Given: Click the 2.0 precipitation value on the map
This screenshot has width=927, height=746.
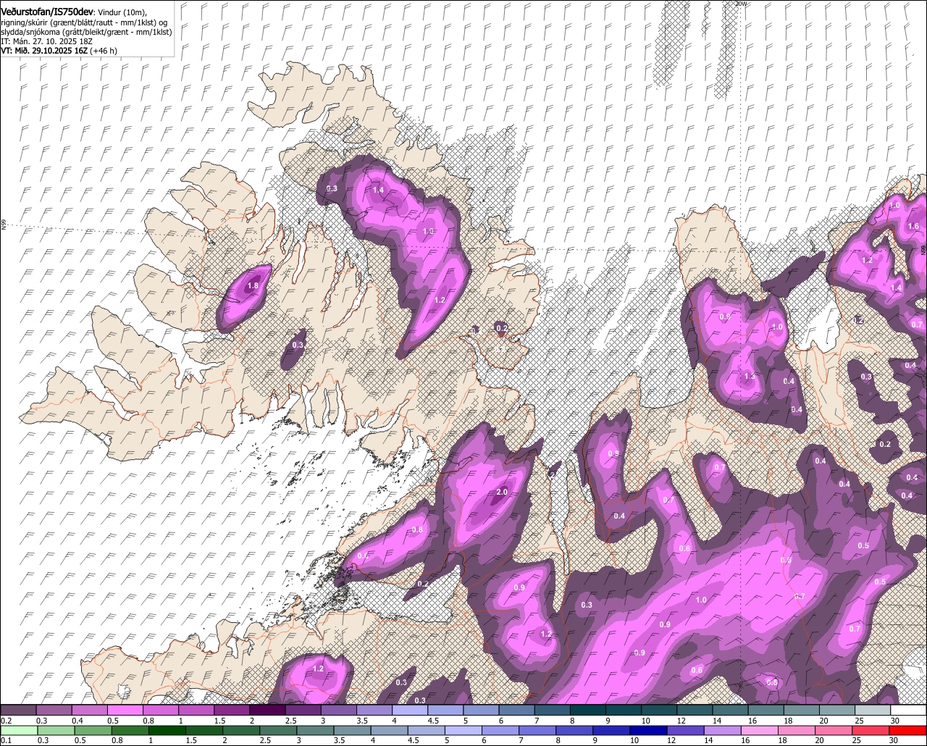Looking at the screenshot, I should point(501,492).
